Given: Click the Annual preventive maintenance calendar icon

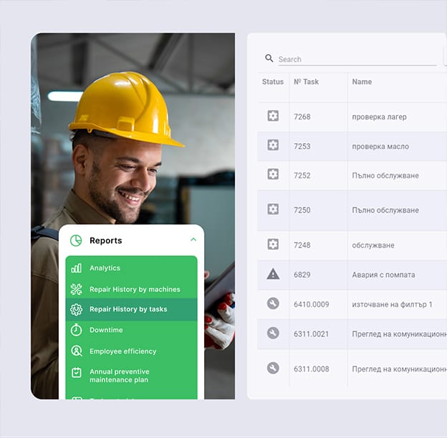Looking at the screenshot, I should coord(76,372).
